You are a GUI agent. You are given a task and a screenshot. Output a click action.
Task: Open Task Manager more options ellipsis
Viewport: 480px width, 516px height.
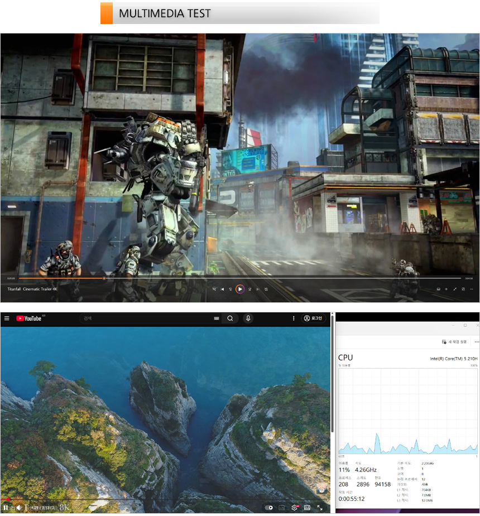pyautogui.click(x=476, y=341)
